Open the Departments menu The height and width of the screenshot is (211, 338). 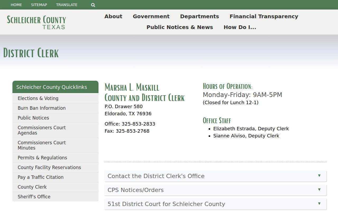coord(199,16)
